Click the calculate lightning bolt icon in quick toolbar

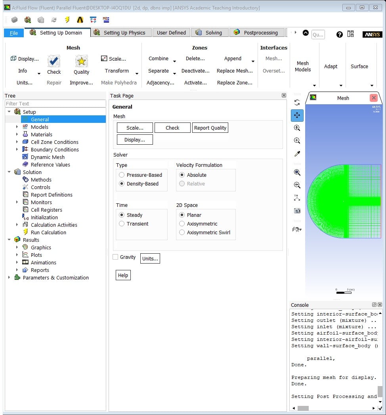67,19
